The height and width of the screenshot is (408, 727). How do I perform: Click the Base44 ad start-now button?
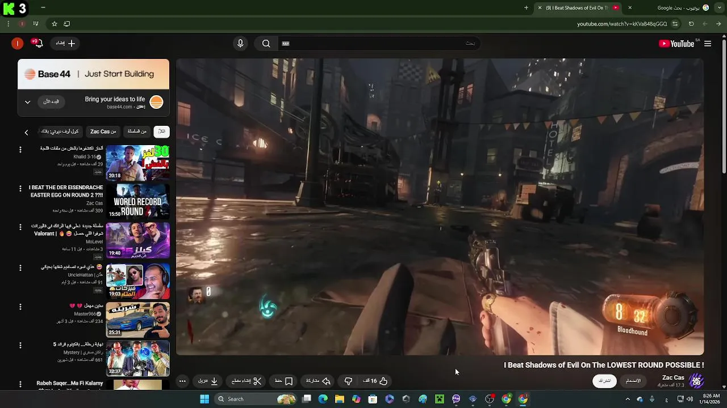[x=52, y=101]
